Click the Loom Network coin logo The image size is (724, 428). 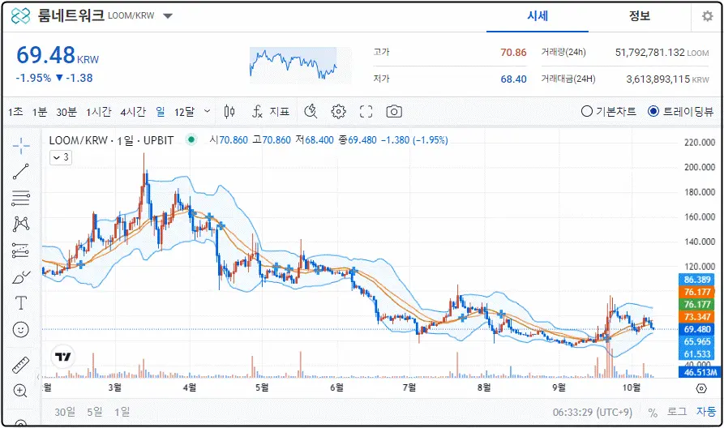20,16
